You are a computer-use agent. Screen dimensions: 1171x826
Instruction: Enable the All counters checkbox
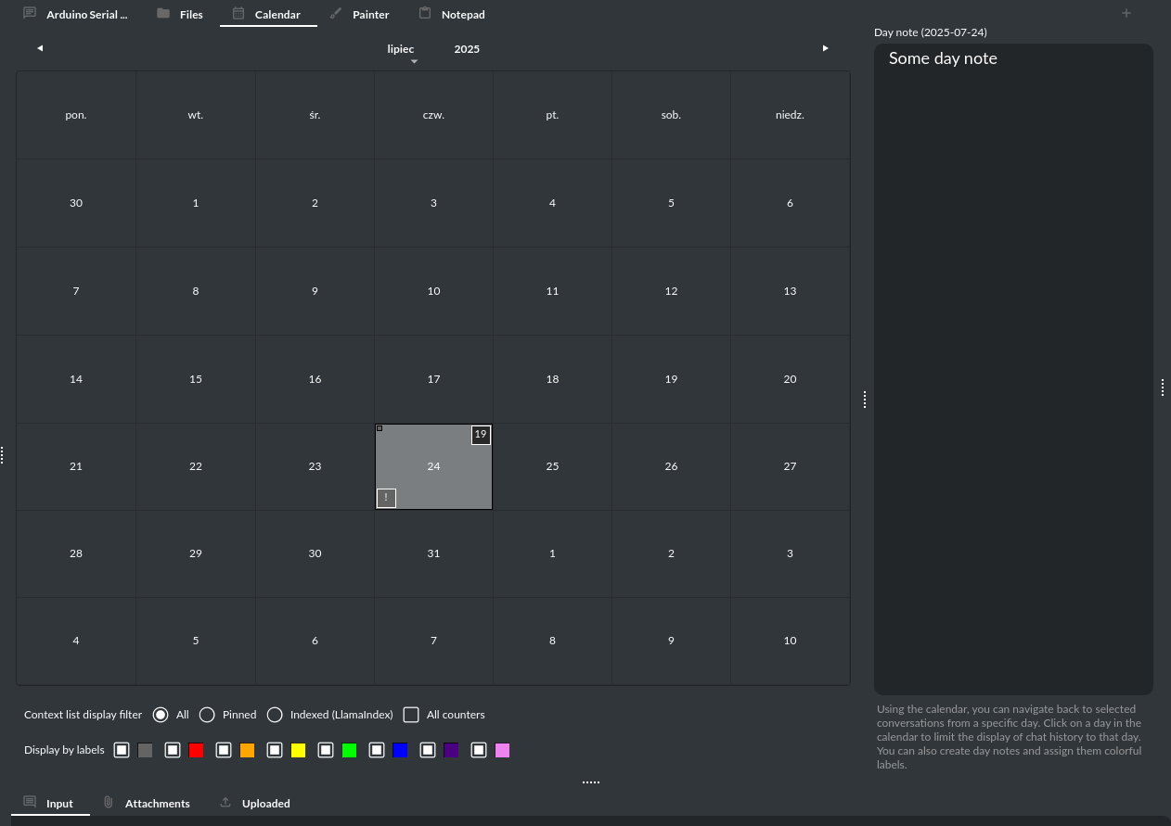tap(411, 715)
